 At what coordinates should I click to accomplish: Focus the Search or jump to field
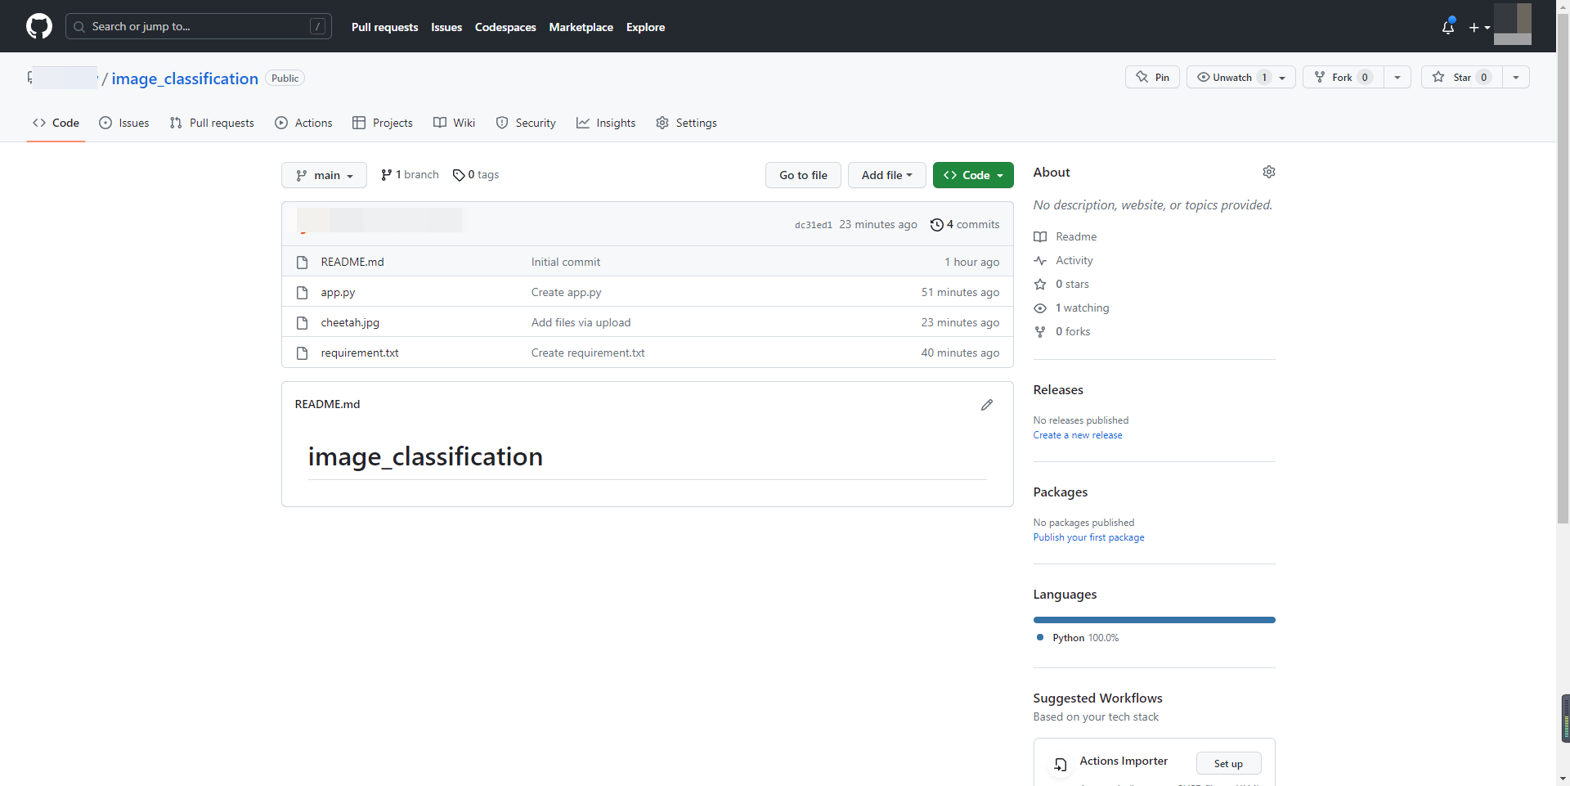198,26
